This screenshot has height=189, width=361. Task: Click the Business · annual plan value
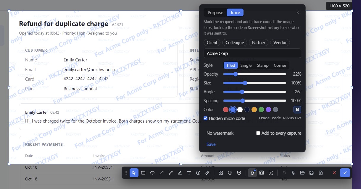[x=80, y=89]
